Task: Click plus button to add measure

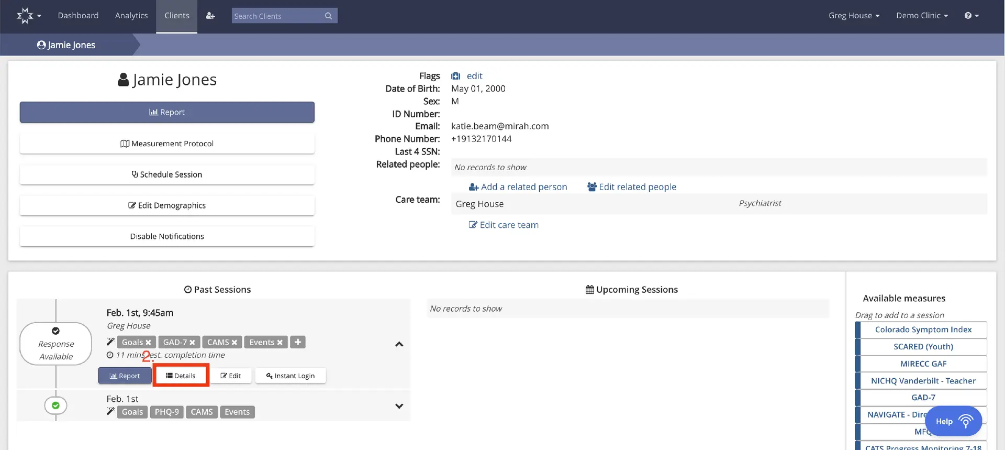Action: (298, 342)
